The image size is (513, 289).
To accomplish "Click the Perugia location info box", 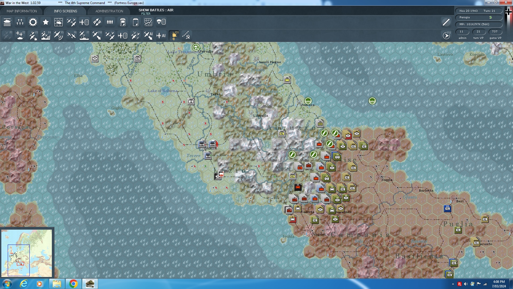I will click(x=478, y=17).
